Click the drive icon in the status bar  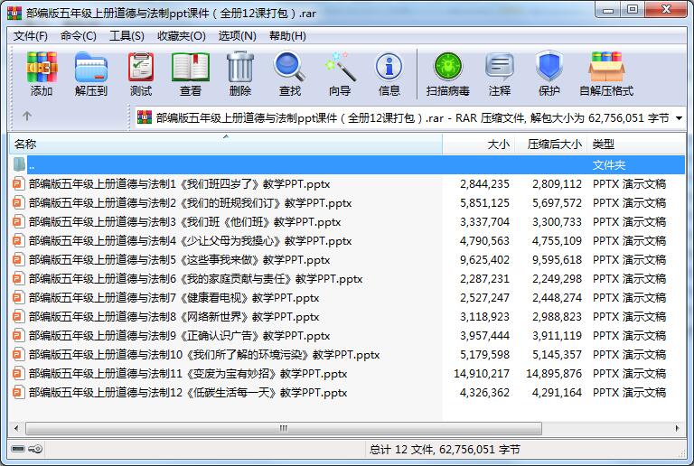(18, 449)
